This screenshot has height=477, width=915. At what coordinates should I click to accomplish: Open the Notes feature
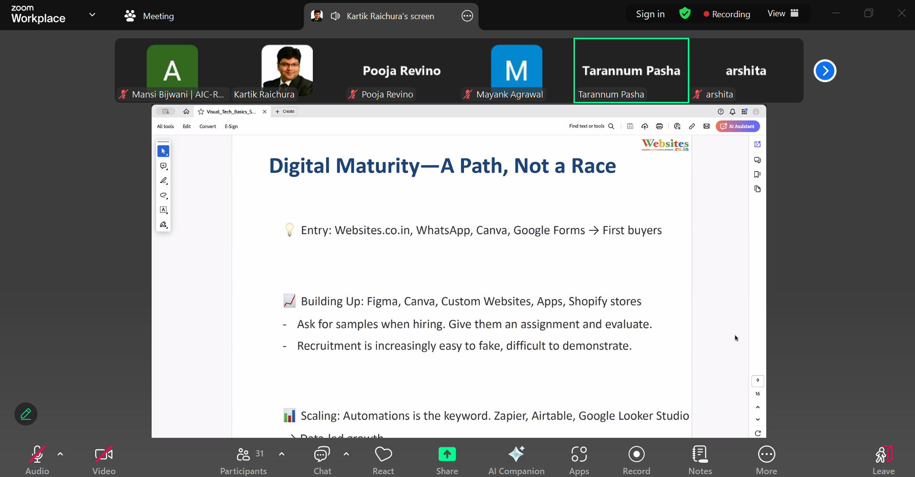(x=700, y=460)
